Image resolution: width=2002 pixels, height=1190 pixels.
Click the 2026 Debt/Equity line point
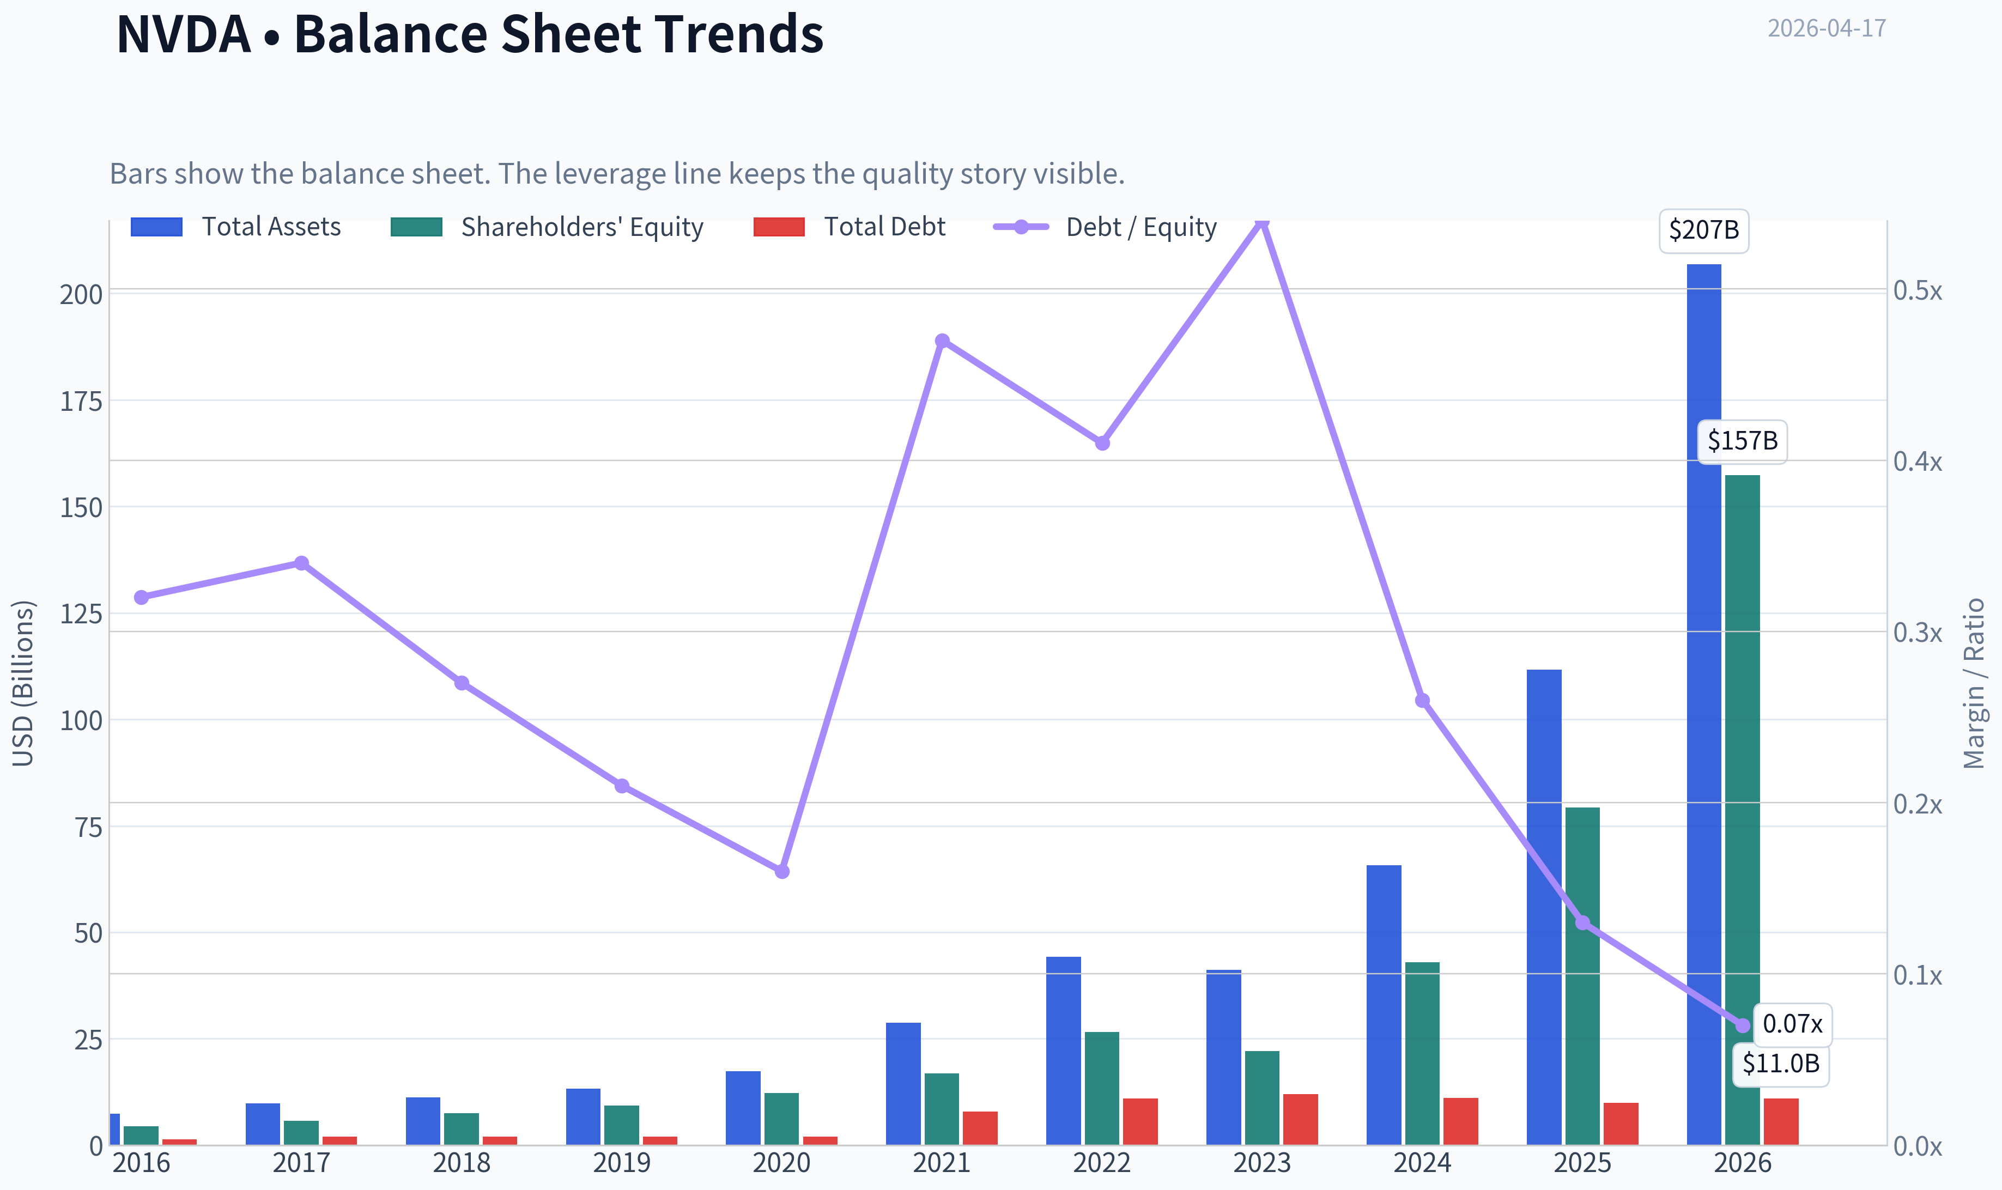pos(1742,1025)
